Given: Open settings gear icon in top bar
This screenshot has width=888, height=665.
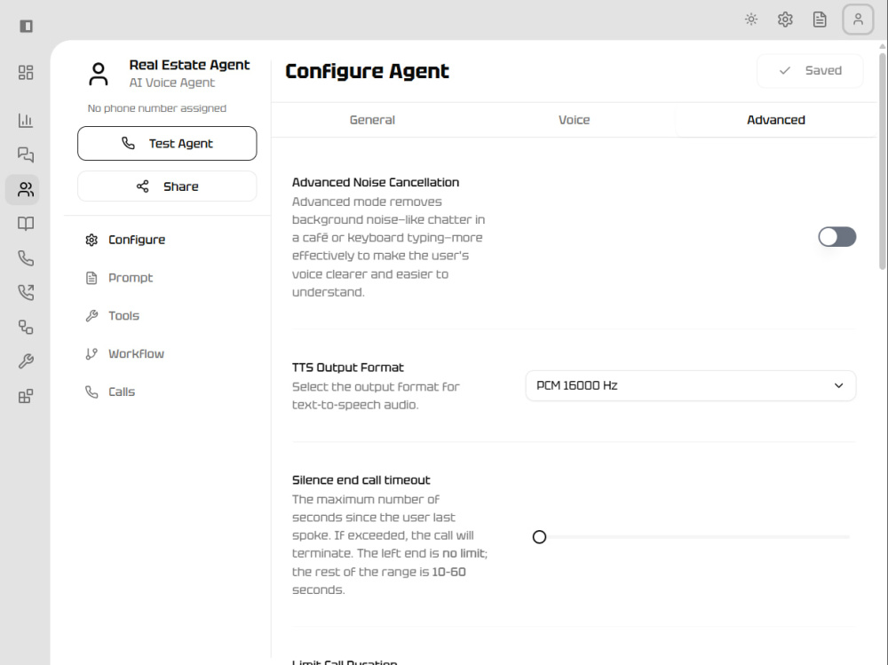Looking at the screenshot, I should (785, 20).
